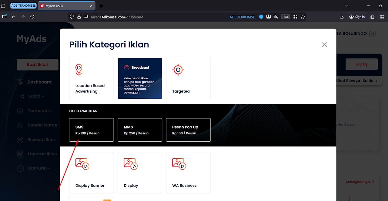
Task: Click the Top Up button
Action: click(361, 64)
